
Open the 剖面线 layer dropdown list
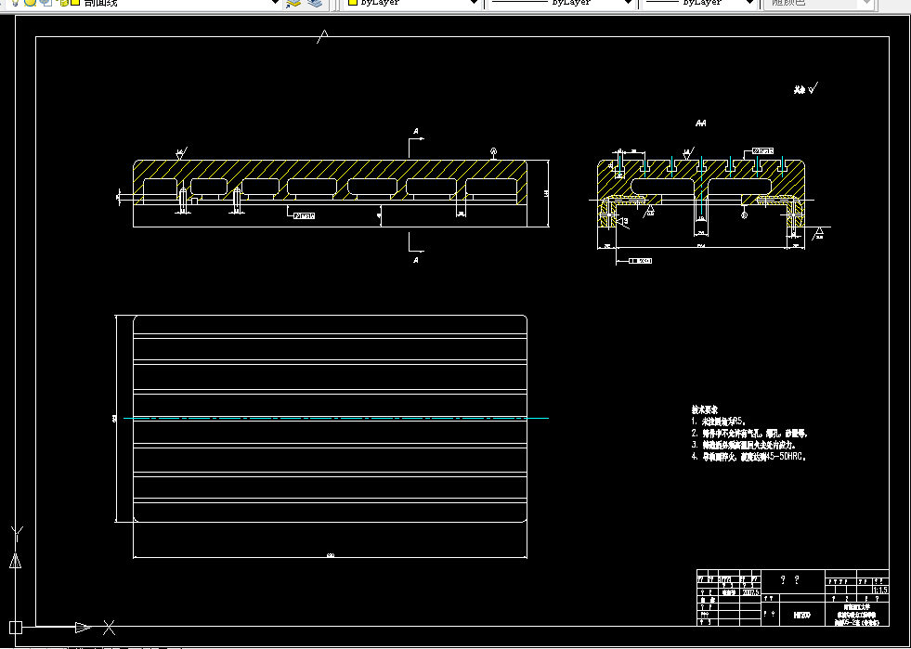[x=276, y=3]
